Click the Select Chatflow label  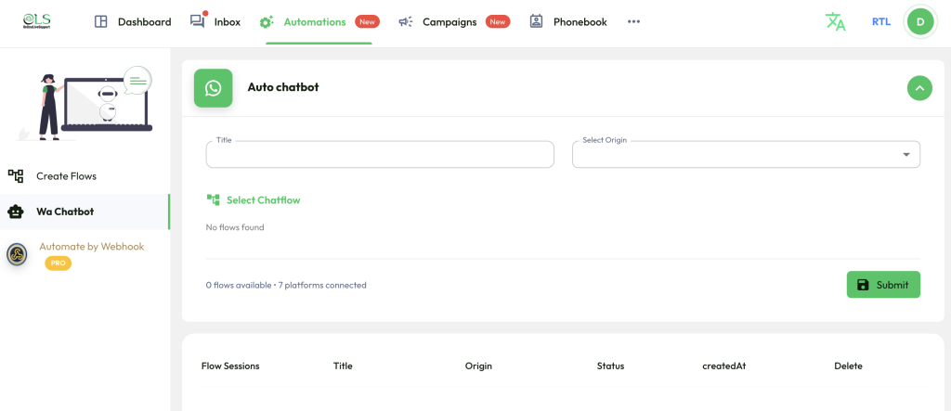[x=263, y=200]
